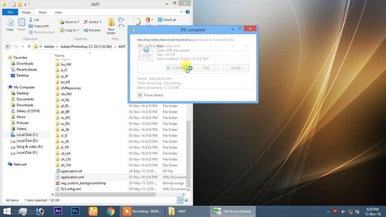Launch Photoshop from the taskbar
This screenshot has height=217, width=386.
point(75,211)
